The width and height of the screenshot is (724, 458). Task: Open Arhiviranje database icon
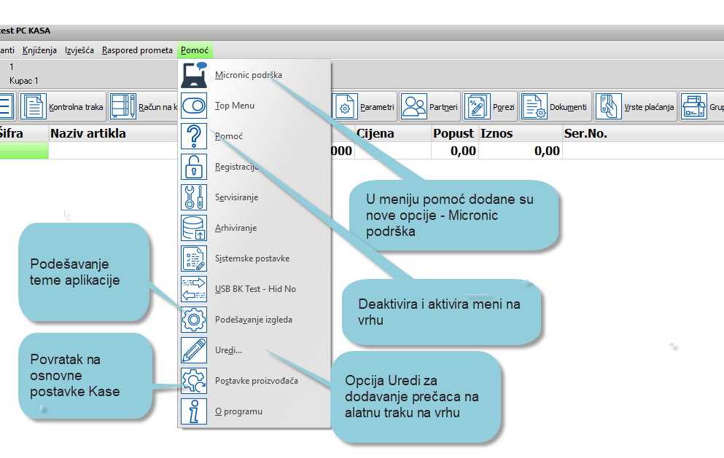pyautogui.click(x=194, y=228)
